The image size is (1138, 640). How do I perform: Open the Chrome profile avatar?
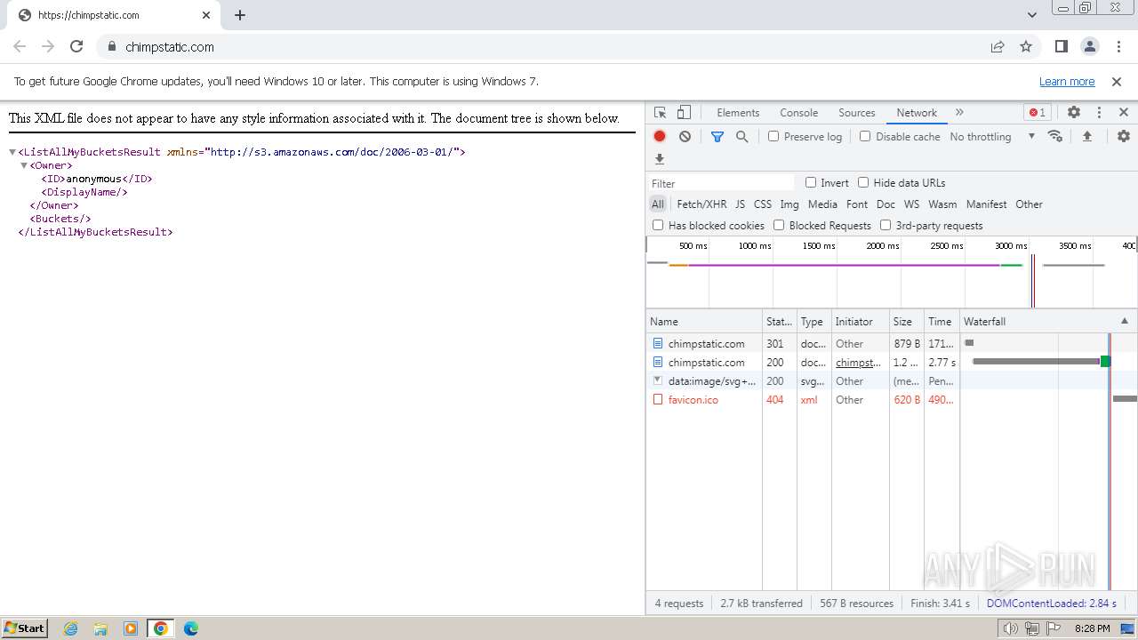coord(1090,47)
